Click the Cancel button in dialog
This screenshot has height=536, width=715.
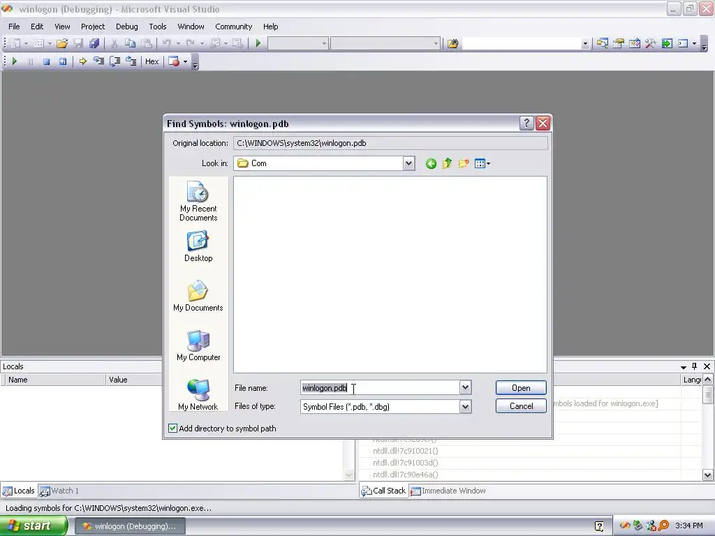point(521,406)
